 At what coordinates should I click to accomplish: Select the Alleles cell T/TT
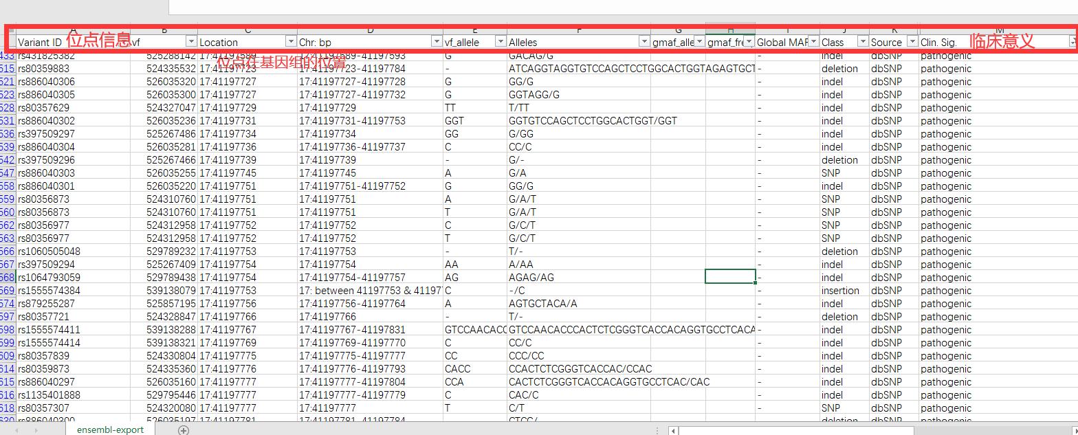pyautogui.click(x=579, y=108)
